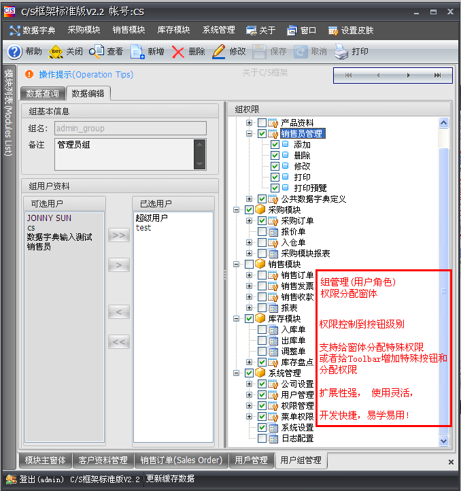Image resolution: width=461 pixels, height=491 pixels.
Task: Collapse the 采购模块 tree node
Action: click(237, 210)
